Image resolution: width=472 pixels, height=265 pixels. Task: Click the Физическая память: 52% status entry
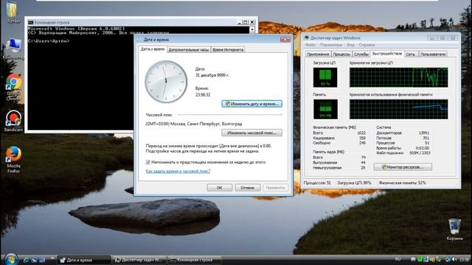point(402,183)
